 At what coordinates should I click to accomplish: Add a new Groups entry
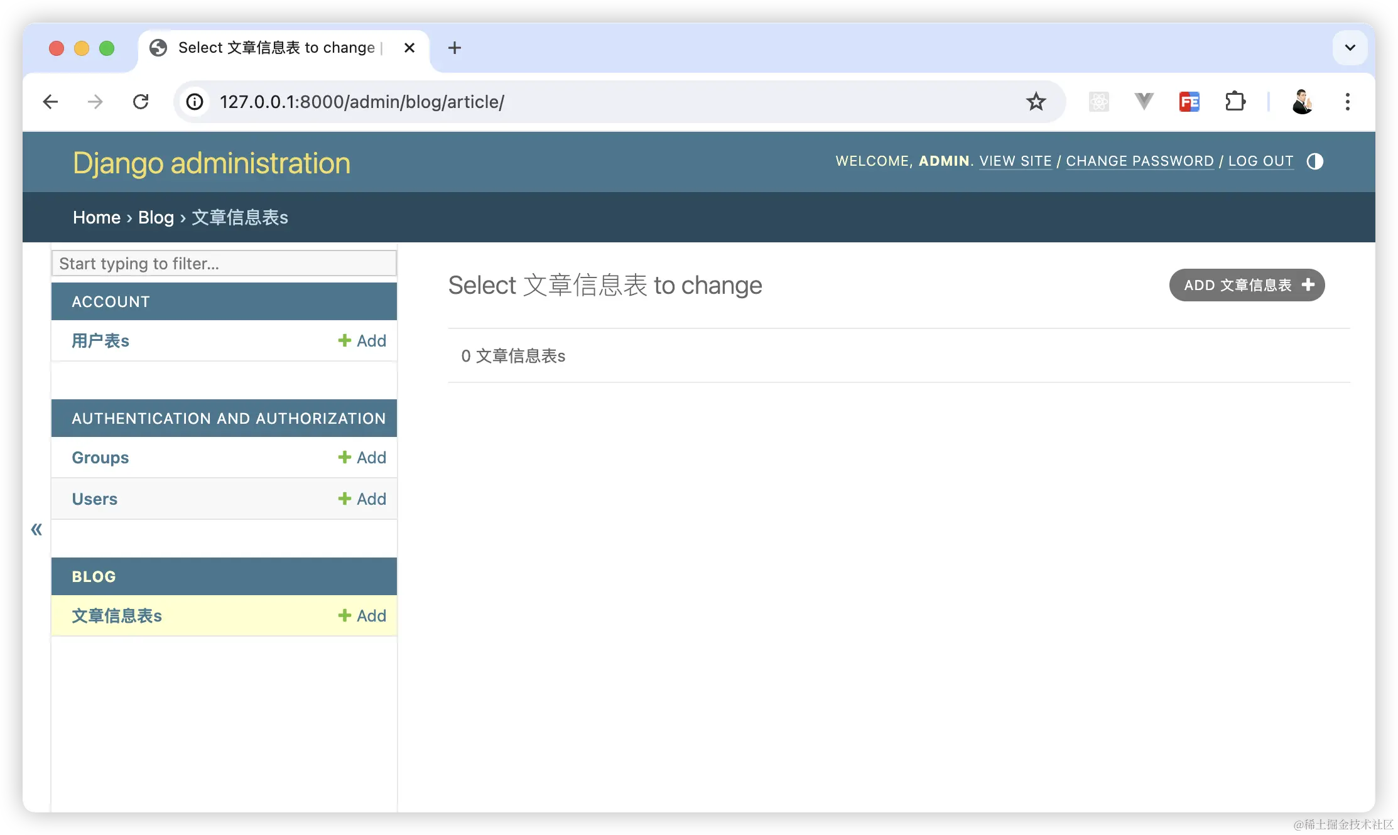tap(362, 458)
